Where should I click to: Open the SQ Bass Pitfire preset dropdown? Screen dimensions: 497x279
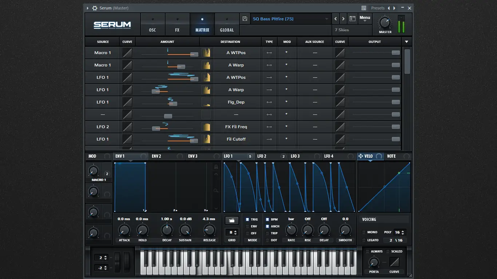[290, 19]
